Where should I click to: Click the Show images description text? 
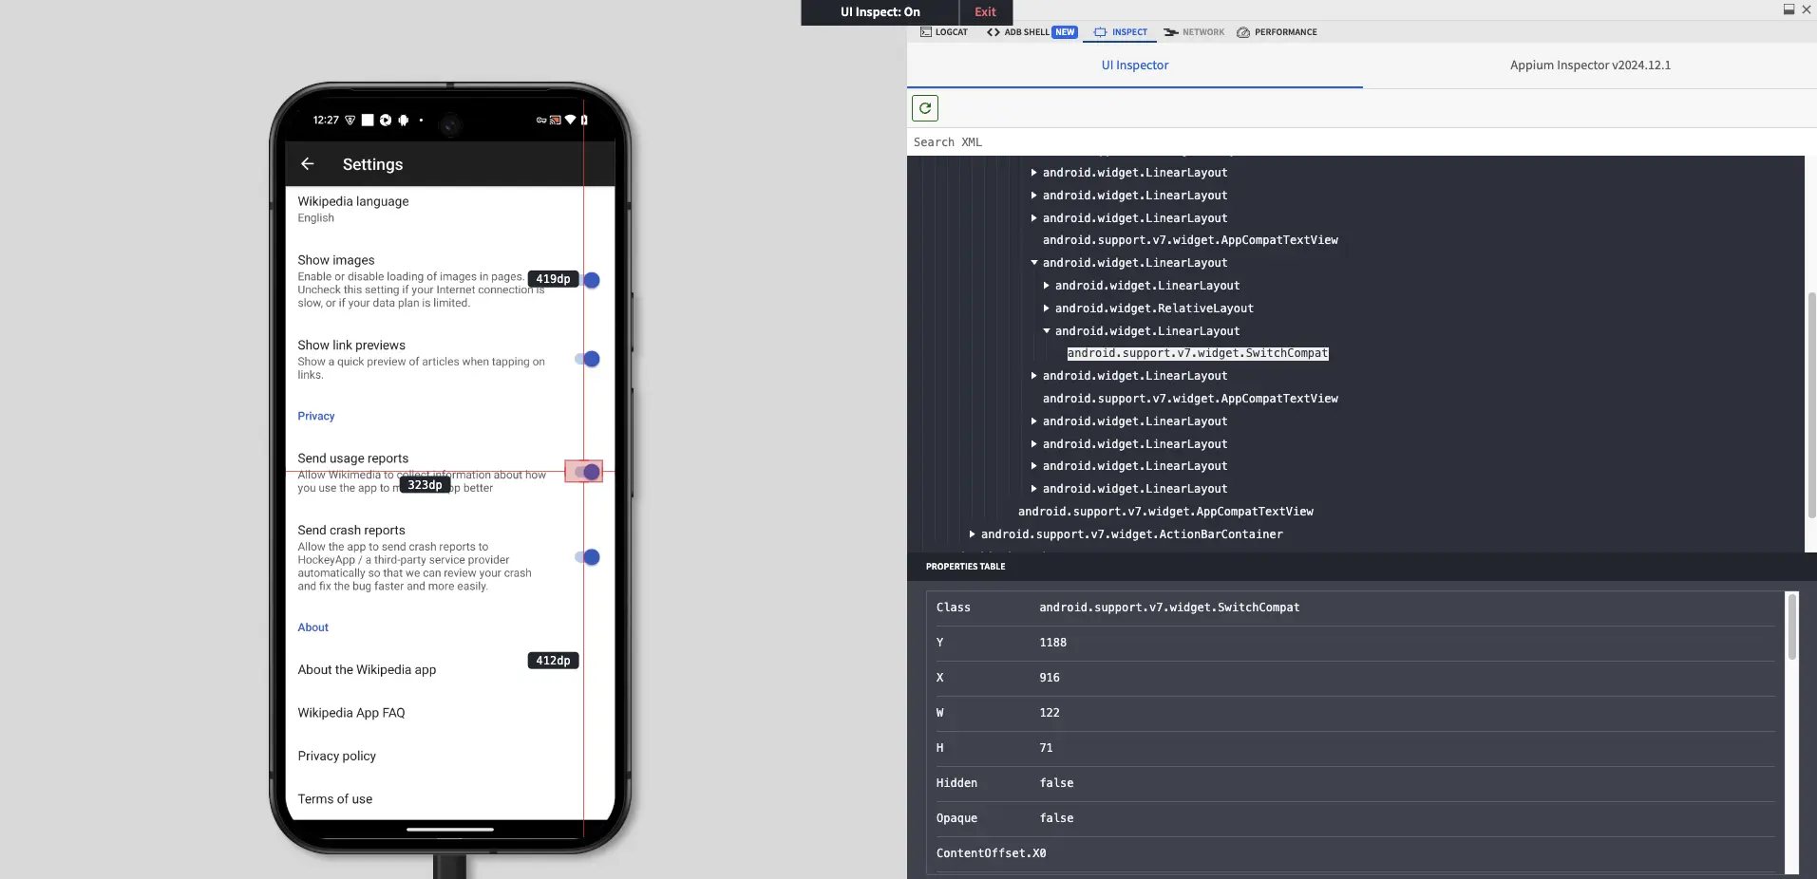pyautogui.click(x=421, y=290)
